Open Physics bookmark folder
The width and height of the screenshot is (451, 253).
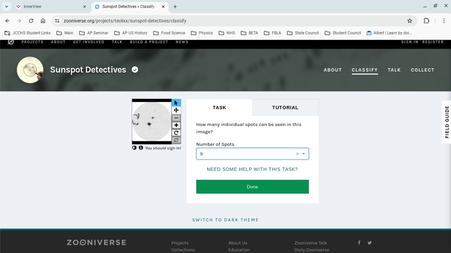pyautogui.click(x=202, y=33)
